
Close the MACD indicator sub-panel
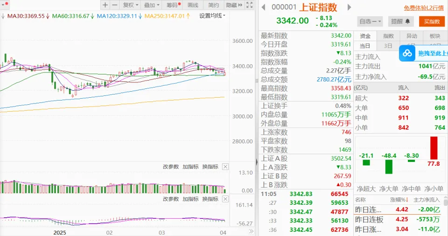pyautogui.click(x=225, y=199)
